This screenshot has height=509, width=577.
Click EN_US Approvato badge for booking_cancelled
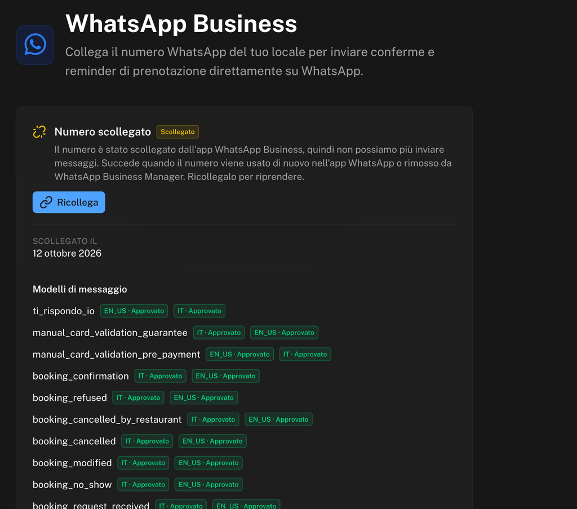[x=212, y=441]
